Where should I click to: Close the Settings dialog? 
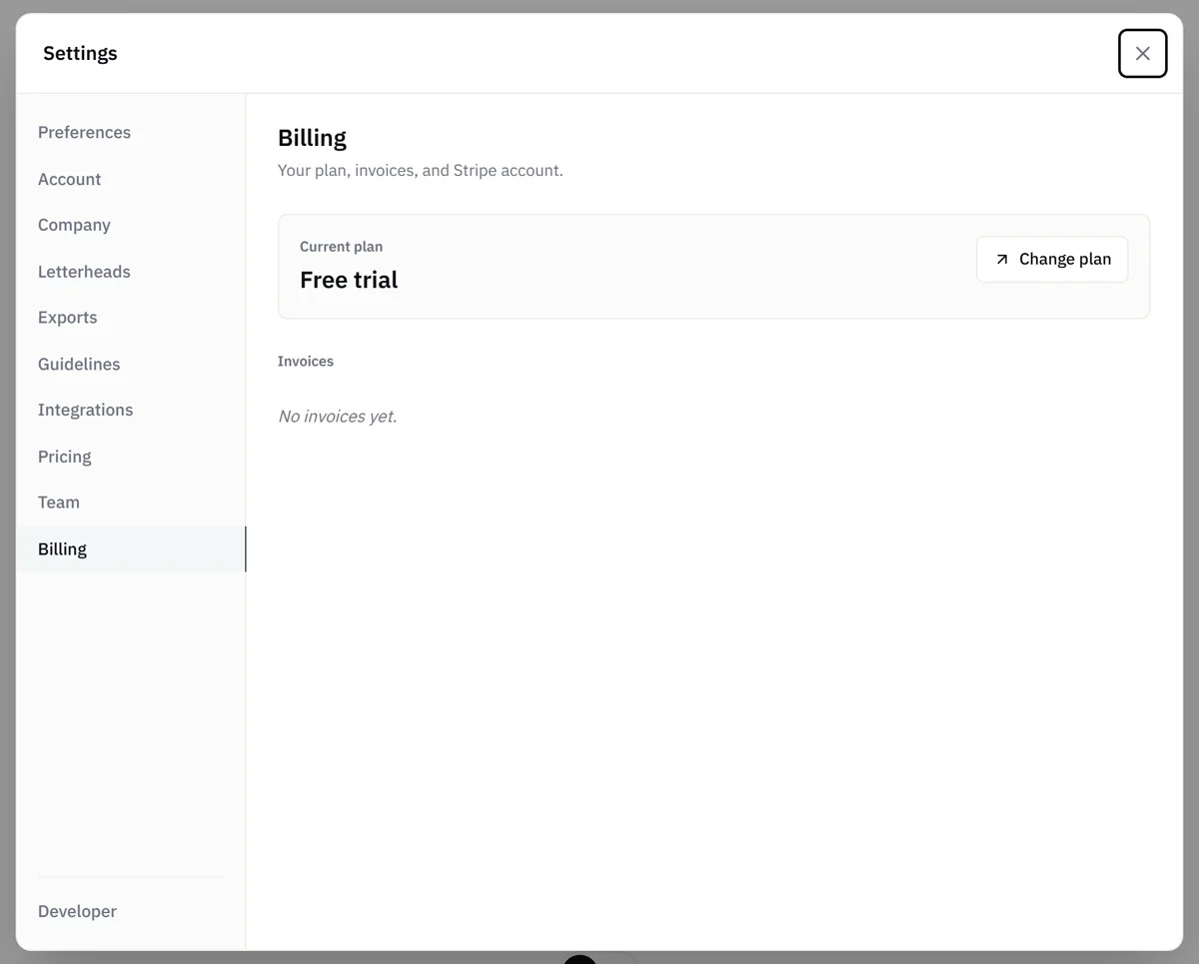[1142, 54]
